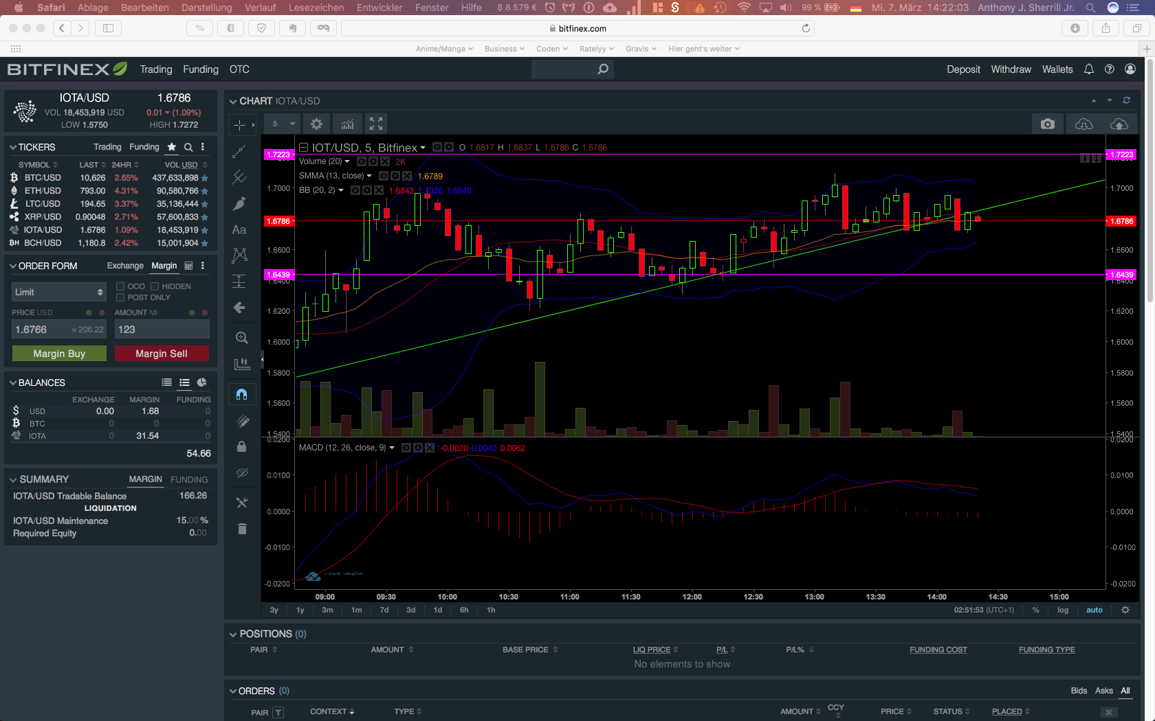Toggle the magnet snap mode
The width and height of the screenshot is (1155, 721).
[241, 394]
